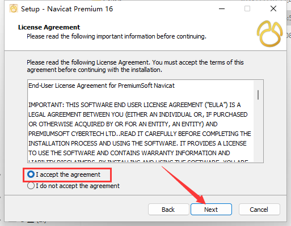Click the license text scrollbar thumb
This screenshot has height=226, width=291.
[x=258, y=95]
